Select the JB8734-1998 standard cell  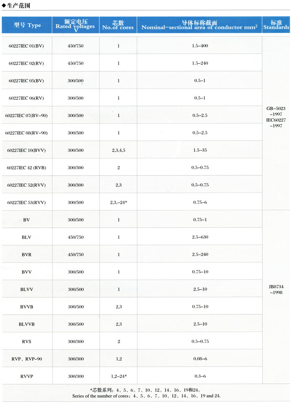click(x=276, y=290)
